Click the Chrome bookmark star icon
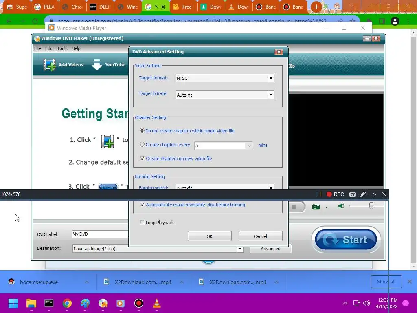Viewport: 417px width, 313px height. 353,21
